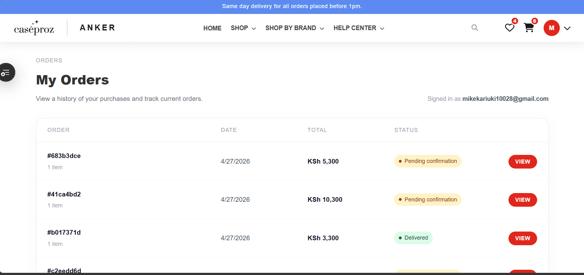Expand the account dropdown chevron
Viewport: 584px width, 275px height.
click(x=567, y=28)
